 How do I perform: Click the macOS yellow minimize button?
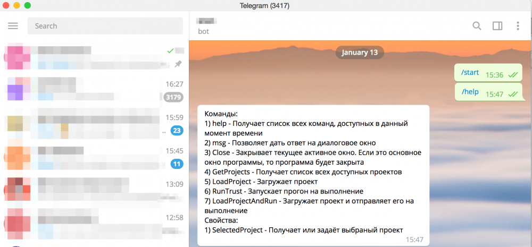point(16,5)
